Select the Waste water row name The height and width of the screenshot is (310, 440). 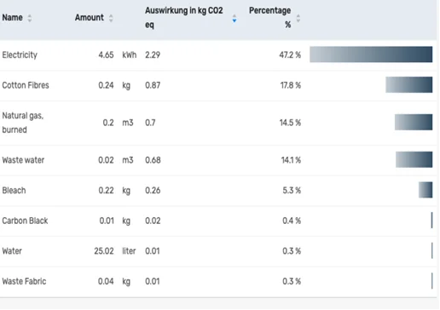click(x=23, y=160)
